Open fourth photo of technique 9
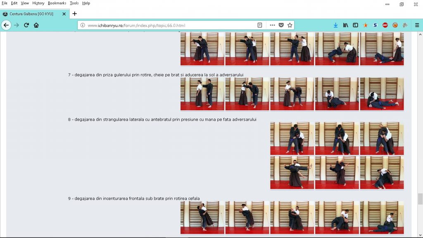Image resolution: width=423 pixels, height=238 pixels. [x=337, y=217]
